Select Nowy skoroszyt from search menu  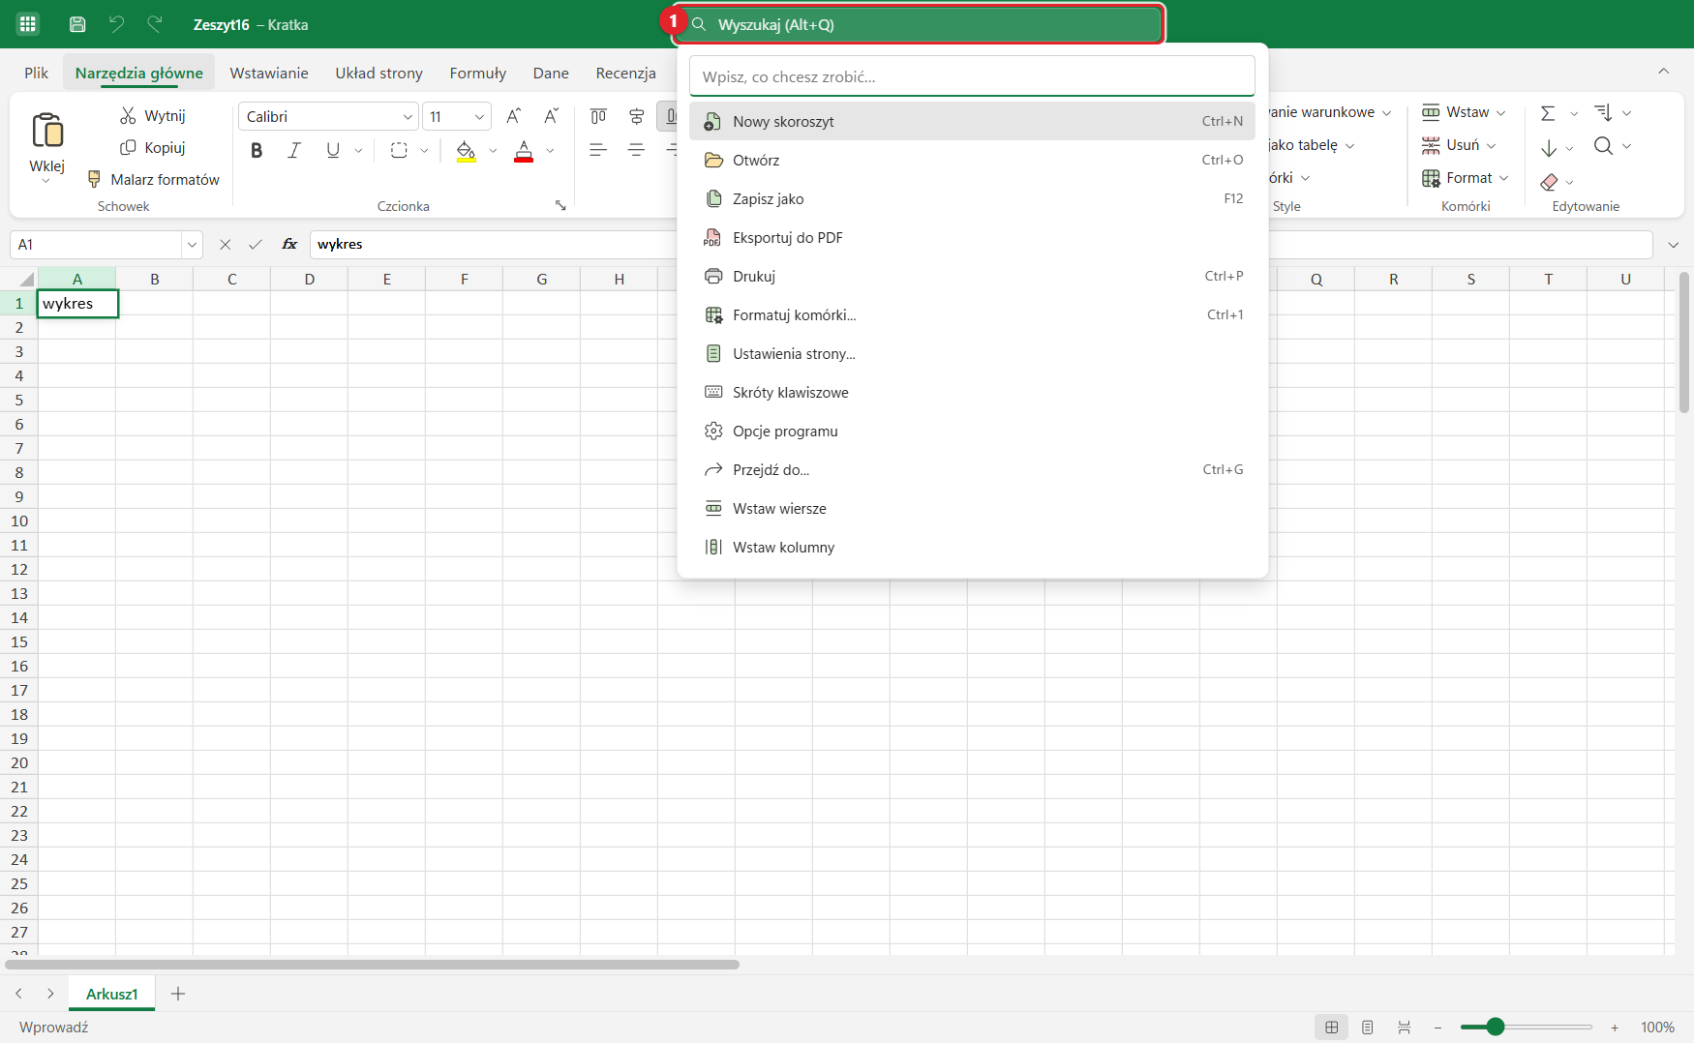pyautogui.click(x=972, y=121)
